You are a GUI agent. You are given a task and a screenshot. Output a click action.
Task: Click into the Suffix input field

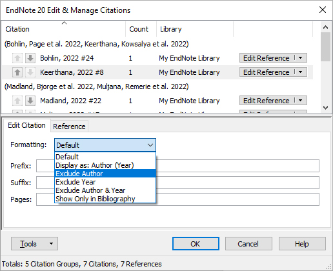pyautogui.click(x=177, y=183)
